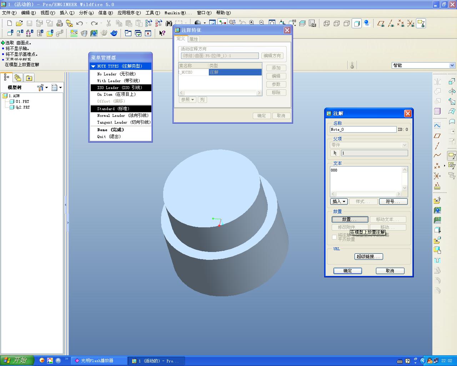Select 2.PRT in the model tree

(24, 107)
